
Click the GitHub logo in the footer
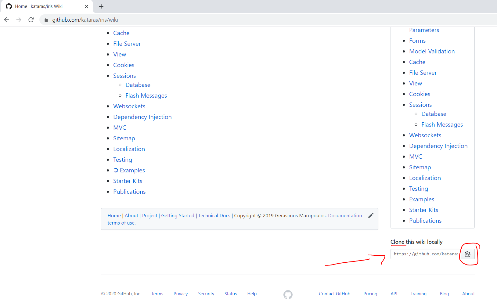pos(288,294)
